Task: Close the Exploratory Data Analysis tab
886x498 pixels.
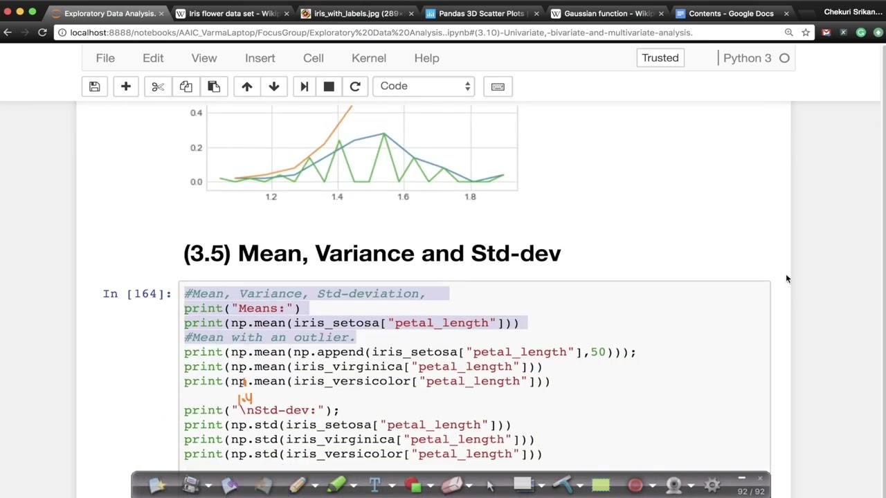Action: point(162,13)
